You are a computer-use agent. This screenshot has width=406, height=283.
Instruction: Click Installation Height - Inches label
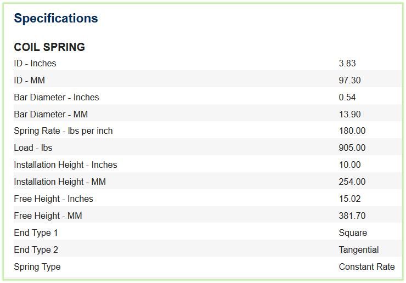(x=65, y=165)
